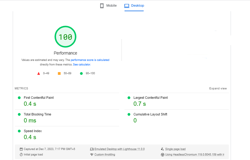Click the 100 performance score gauge
The image size is (250, 160).
65,37
